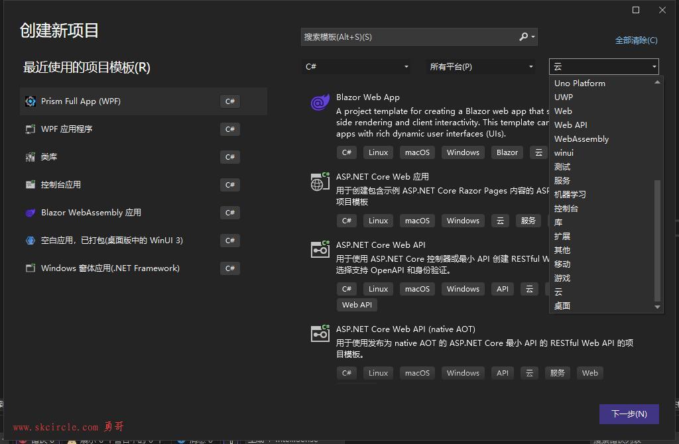Select the Prism Full App (WPF) recent template
This screenshot has width=679, height=444.
coord(143,101)
